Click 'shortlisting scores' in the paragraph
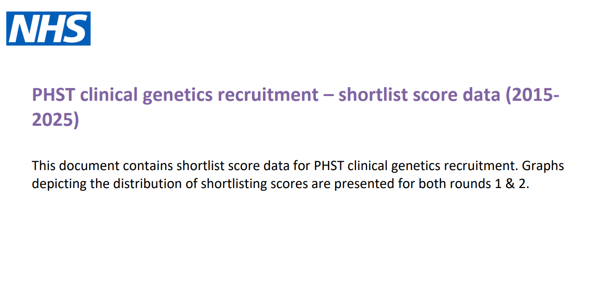Screen dimensions: 609x295 255,184
